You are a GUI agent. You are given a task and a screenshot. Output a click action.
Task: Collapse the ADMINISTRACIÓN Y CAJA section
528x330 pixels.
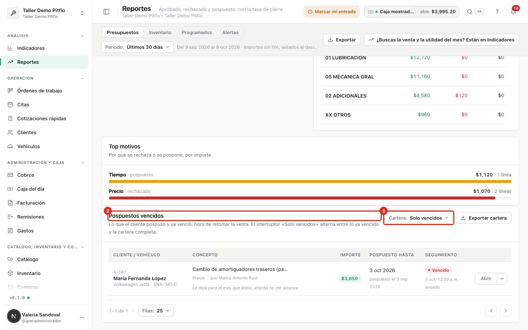82,163
